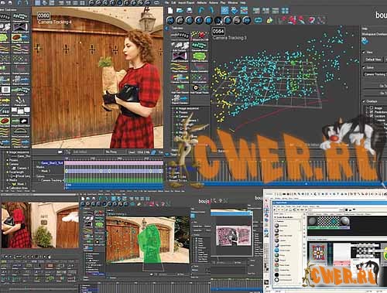
Task: Click the Track Features yellow waves icon
Action: pos(180,66)
